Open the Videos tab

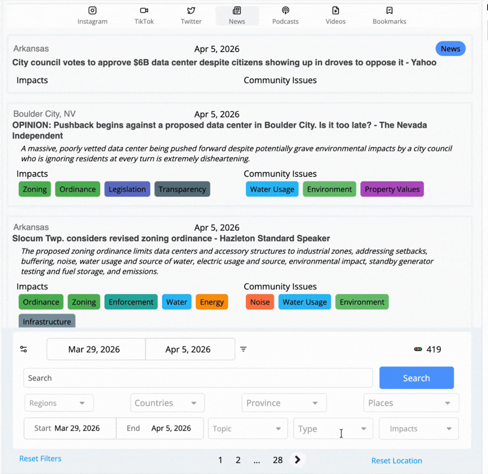(335, 15)
